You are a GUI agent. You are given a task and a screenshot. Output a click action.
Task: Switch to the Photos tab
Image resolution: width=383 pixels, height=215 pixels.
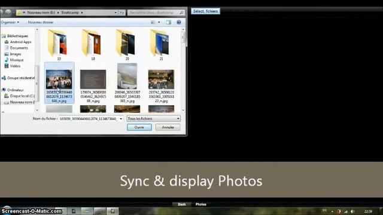coord(201,204)
